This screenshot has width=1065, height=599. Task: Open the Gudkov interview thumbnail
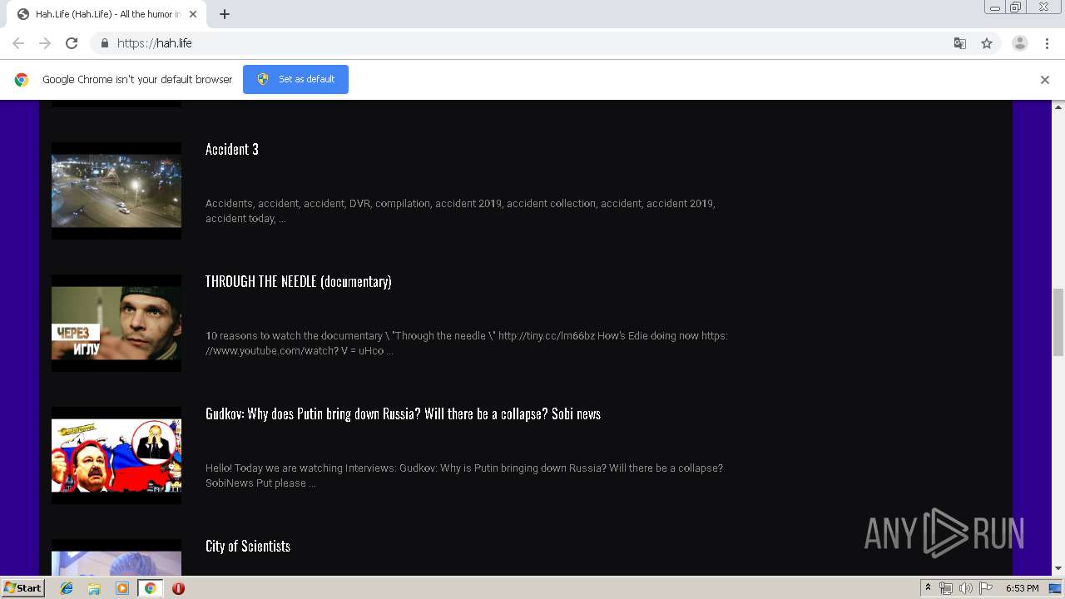tap(116, 455)
